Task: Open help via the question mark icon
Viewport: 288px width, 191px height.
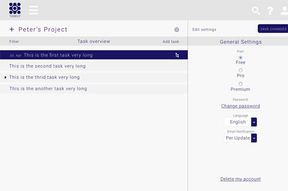Action: (x=270, y=11)
